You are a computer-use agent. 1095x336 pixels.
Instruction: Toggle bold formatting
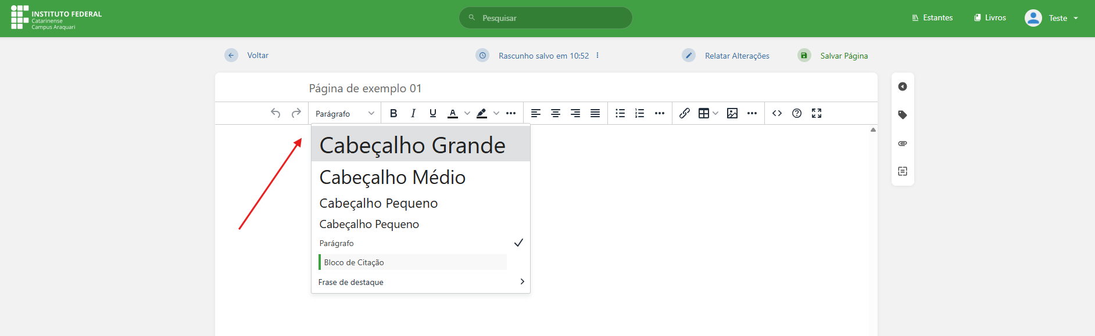(x=393, y=113)
